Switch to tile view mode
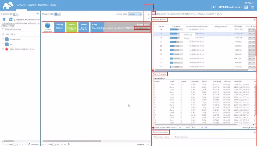 [56, 14]
